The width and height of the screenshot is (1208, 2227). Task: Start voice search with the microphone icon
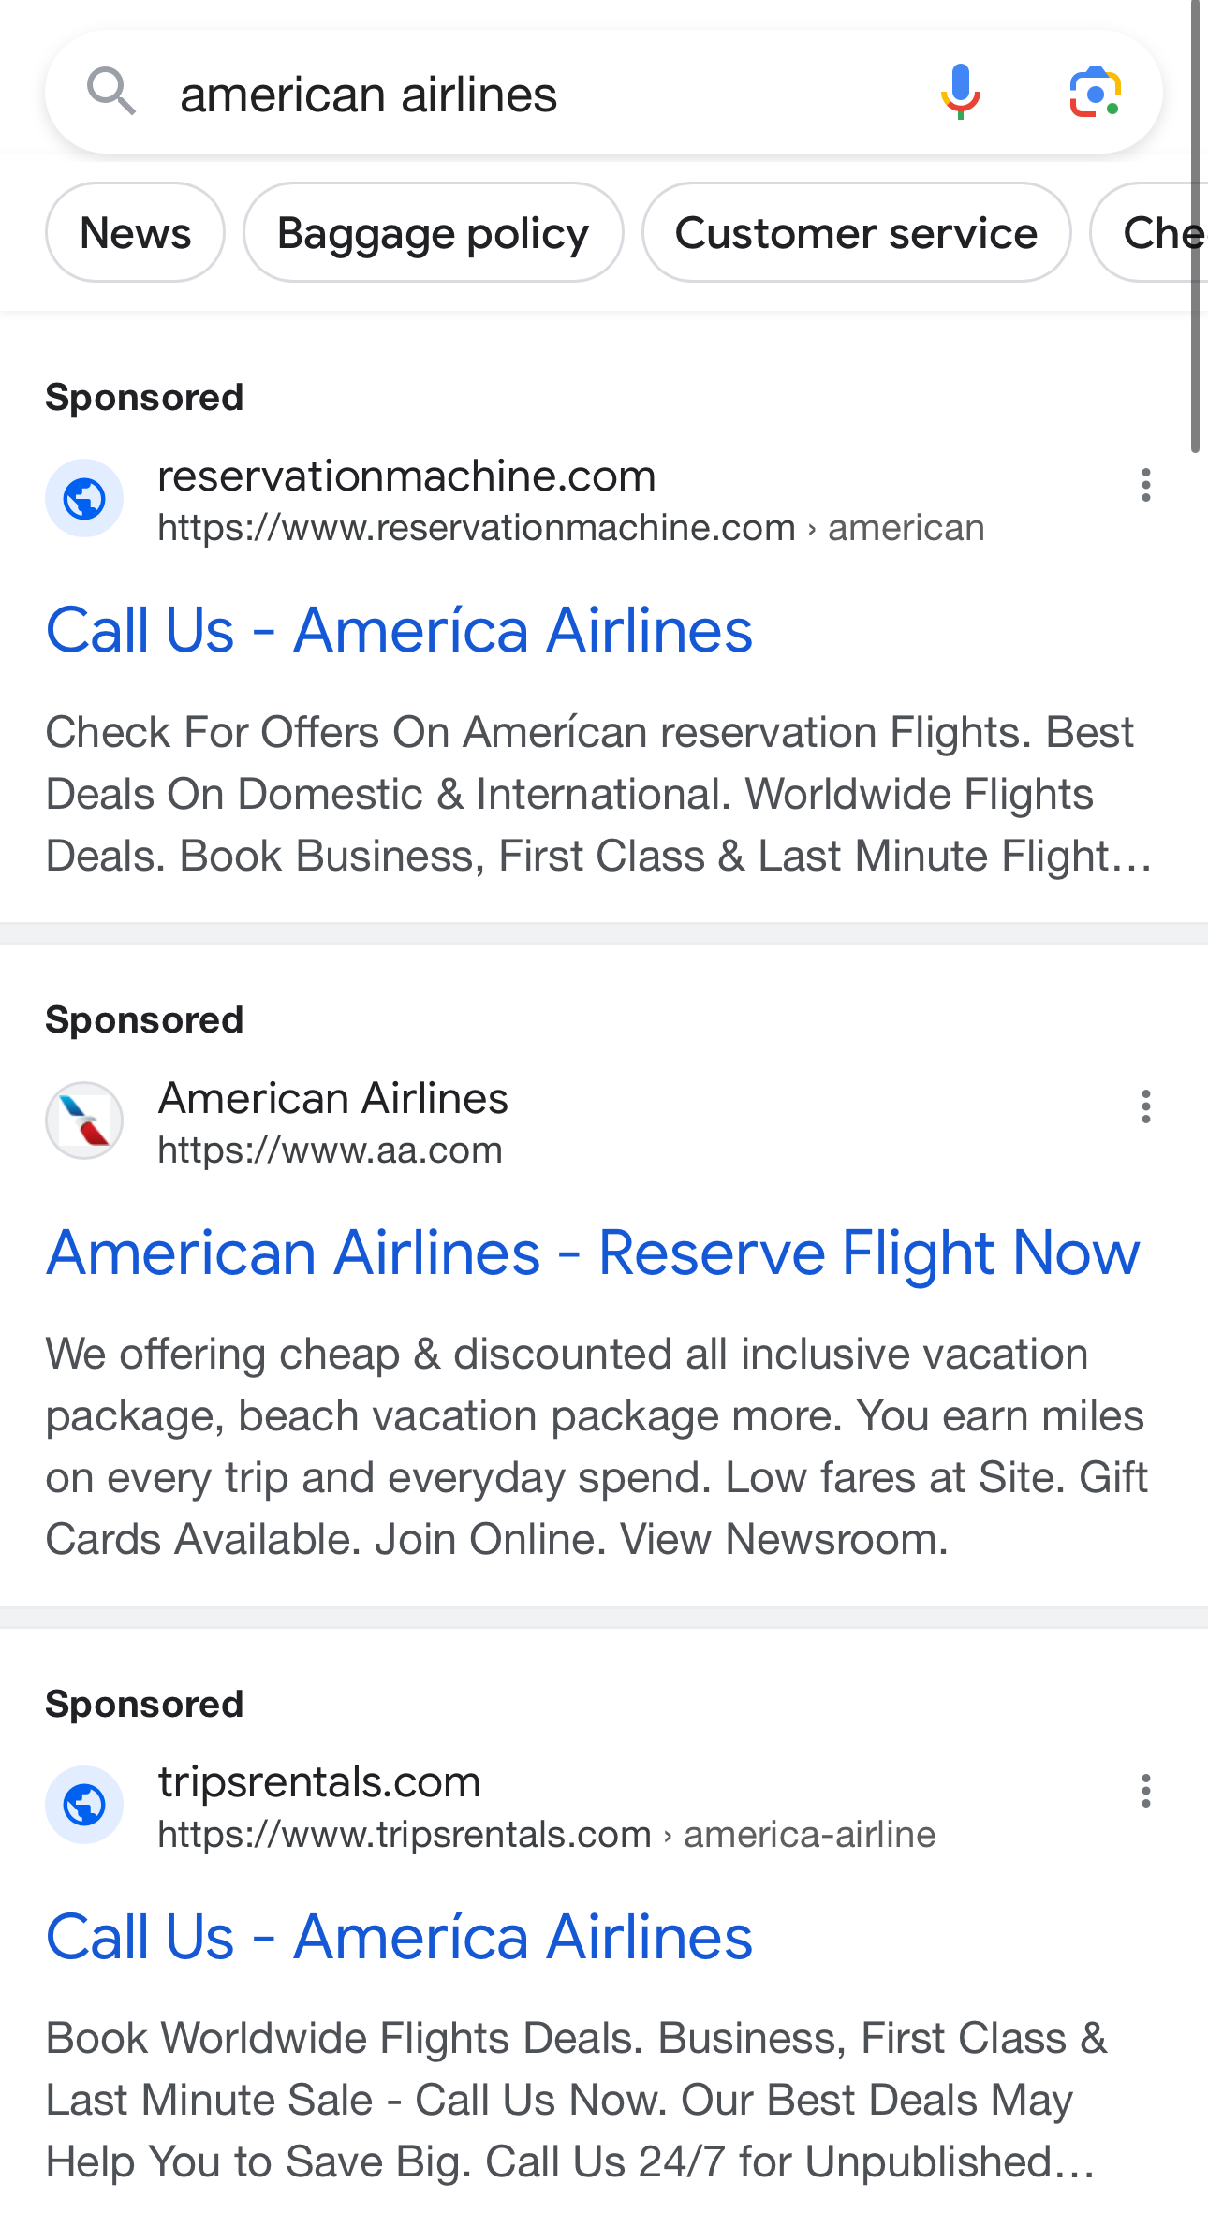coord(960,92)
